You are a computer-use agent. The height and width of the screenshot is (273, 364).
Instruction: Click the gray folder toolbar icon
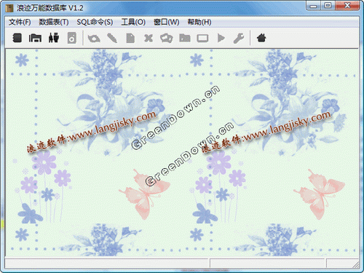[185, 38]
